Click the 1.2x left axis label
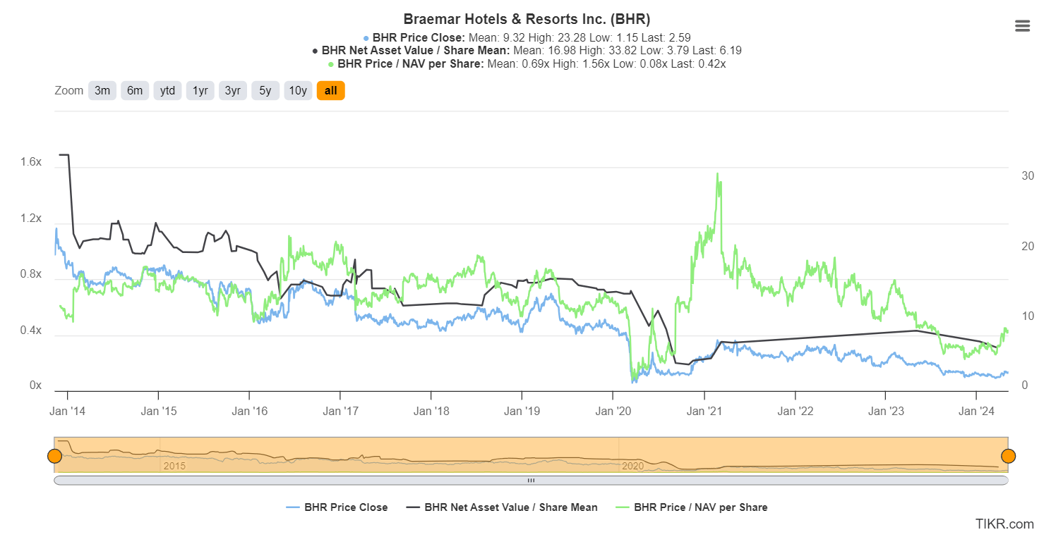 [x=32, y=218]
